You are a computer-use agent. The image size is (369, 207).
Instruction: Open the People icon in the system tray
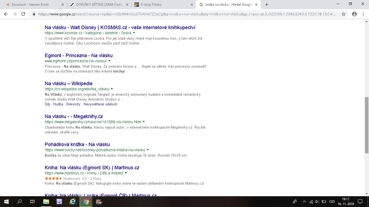tap(295, 202)
